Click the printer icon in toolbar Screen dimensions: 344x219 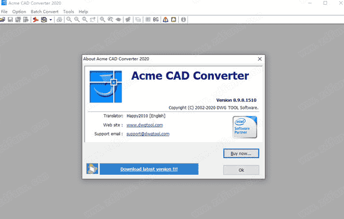coord(59,20)
